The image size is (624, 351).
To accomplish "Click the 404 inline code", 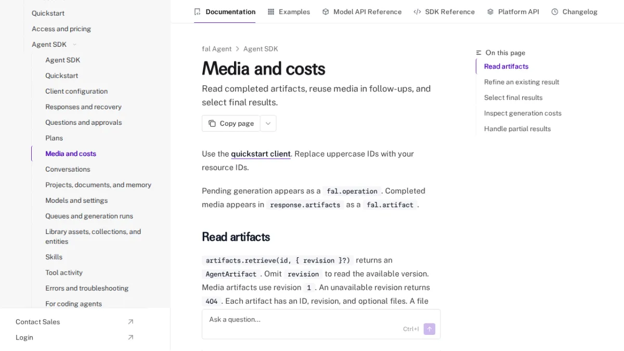I will point(212,302).
